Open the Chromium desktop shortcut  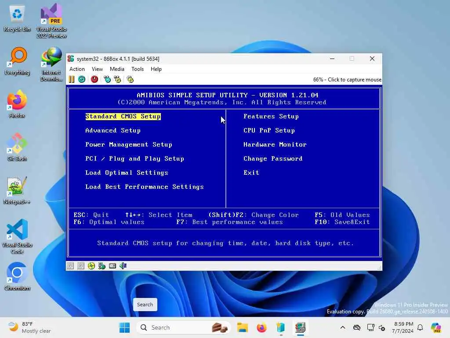click(17, 276)
